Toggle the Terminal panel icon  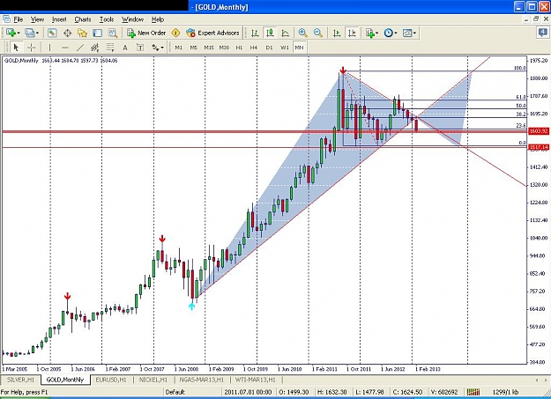[97, 33]
